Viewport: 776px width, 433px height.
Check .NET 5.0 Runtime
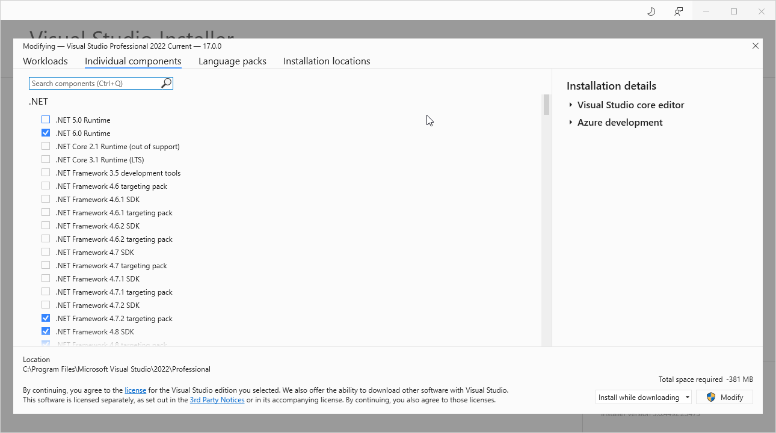click(x=46, y=120)
